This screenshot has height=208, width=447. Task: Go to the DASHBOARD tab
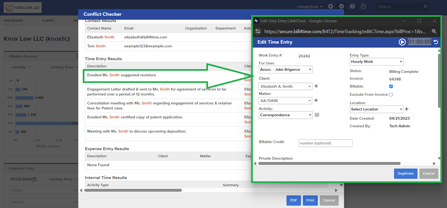14,20
